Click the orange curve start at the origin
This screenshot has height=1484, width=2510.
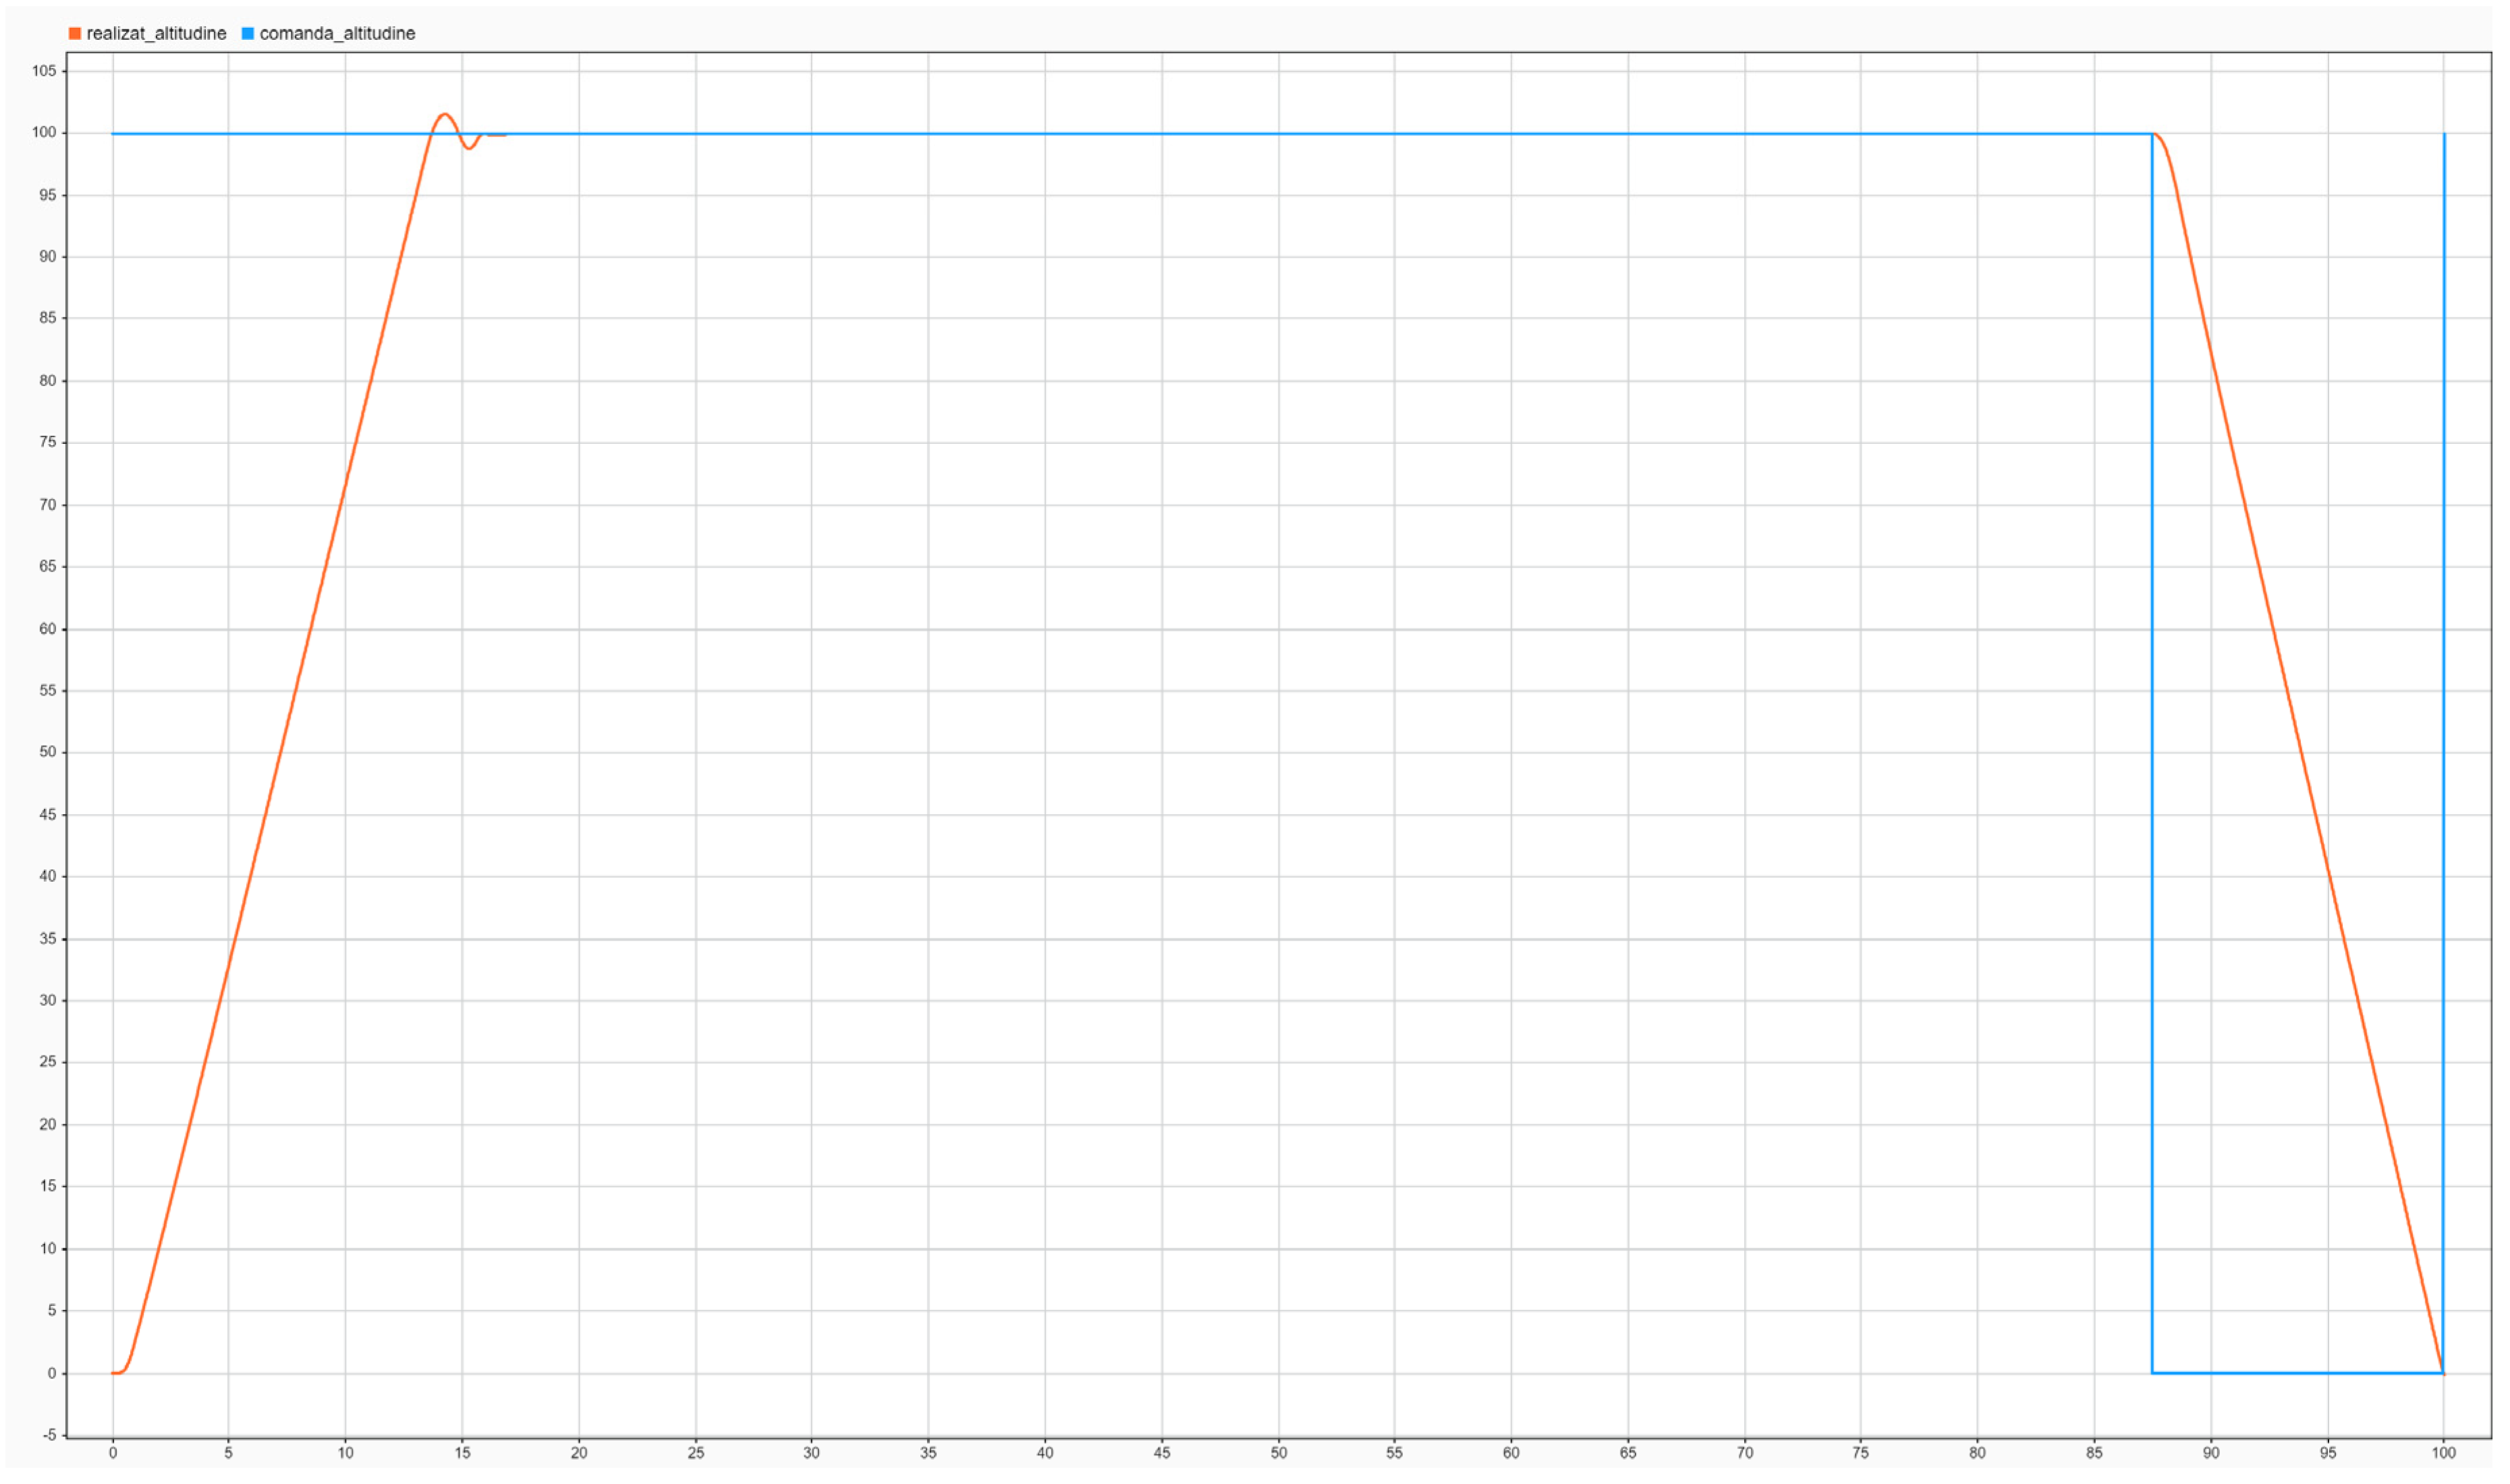[x=114, y=1374]
